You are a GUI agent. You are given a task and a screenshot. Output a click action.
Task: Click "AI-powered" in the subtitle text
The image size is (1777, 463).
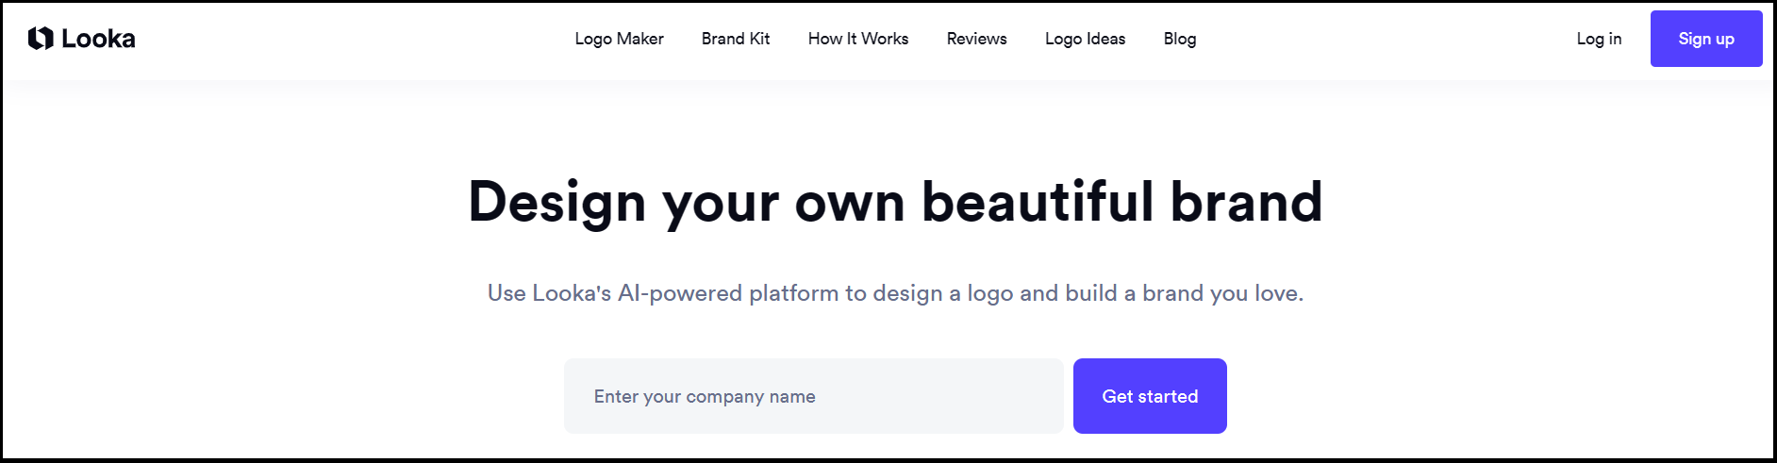(x=680, y=293)
